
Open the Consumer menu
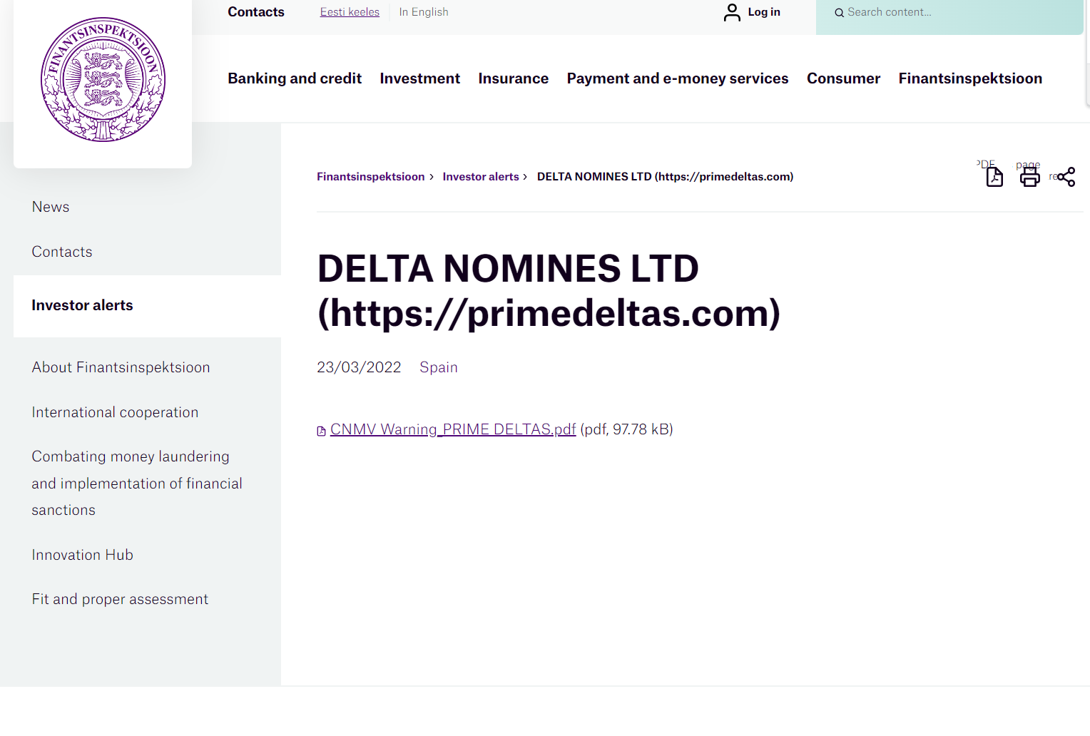843,78
